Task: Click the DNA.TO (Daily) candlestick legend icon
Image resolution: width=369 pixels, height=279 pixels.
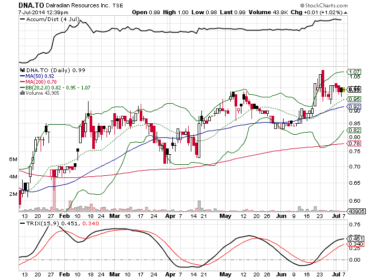Action: coord(22,70)
